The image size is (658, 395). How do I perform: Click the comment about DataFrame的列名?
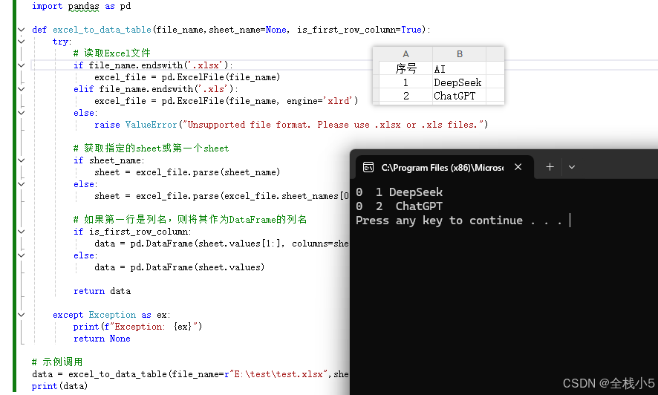[190, 220]
